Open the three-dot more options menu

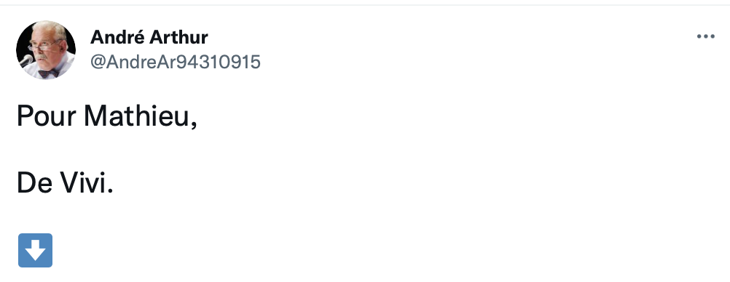pos(705,36)
